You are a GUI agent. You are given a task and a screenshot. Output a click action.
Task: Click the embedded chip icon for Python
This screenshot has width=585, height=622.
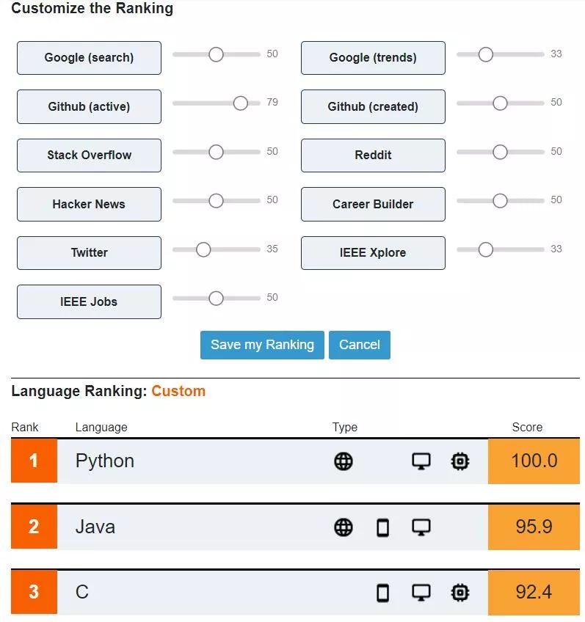pos(460,461)
